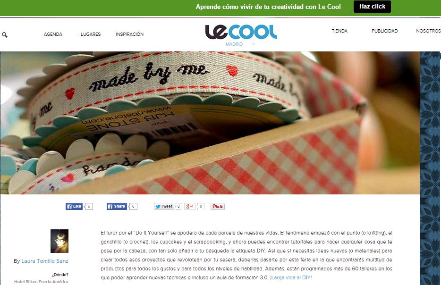Open the Agenda menu
Screen dimensions: 441x285
pos(53,34)
